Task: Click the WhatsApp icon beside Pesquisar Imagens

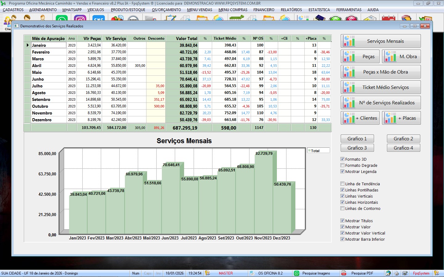Action: coord(297,273)
